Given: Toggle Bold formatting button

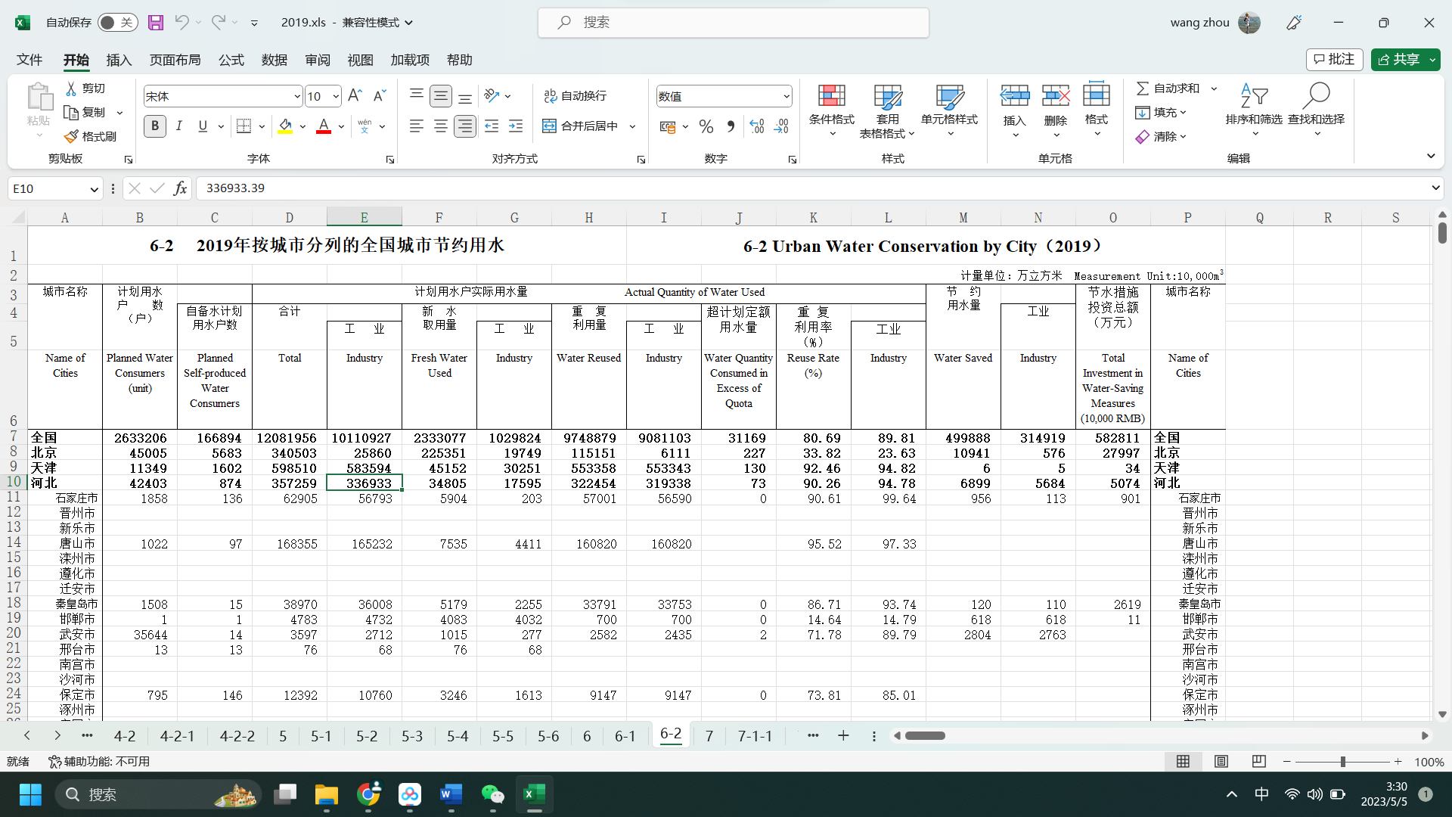Looking at the screenshot, I should tap(155, 126).
